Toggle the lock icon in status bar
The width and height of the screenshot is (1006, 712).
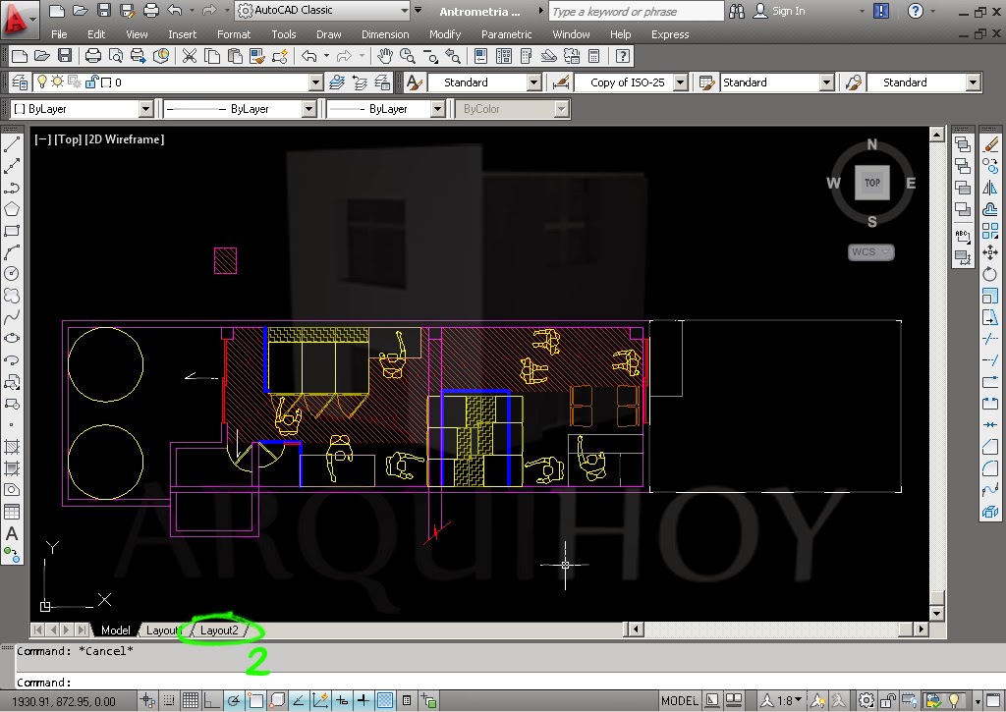[x=887, y=698]
